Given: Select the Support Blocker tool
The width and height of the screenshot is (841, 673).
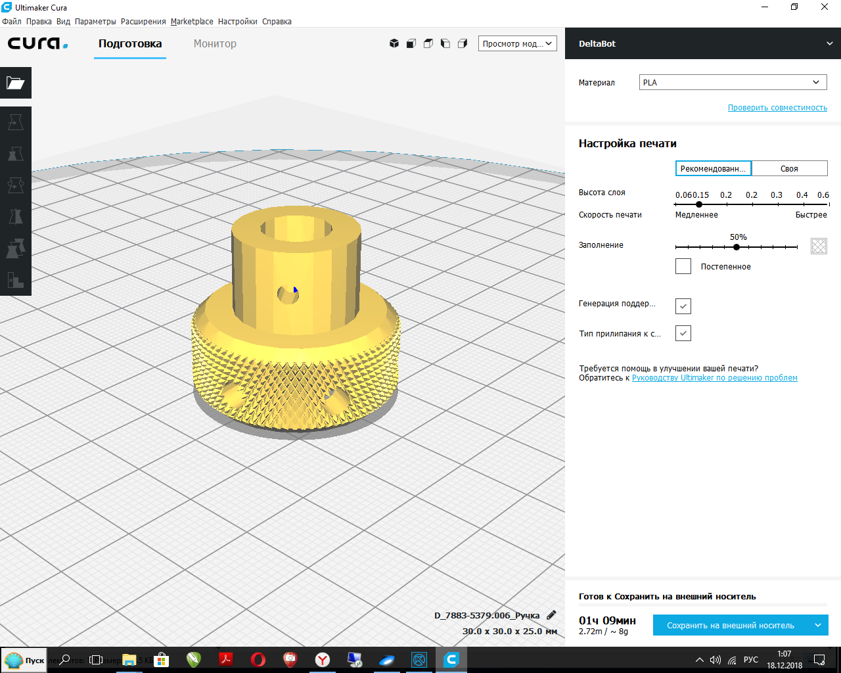Looking at the screenshot, I should click(15, 280).
